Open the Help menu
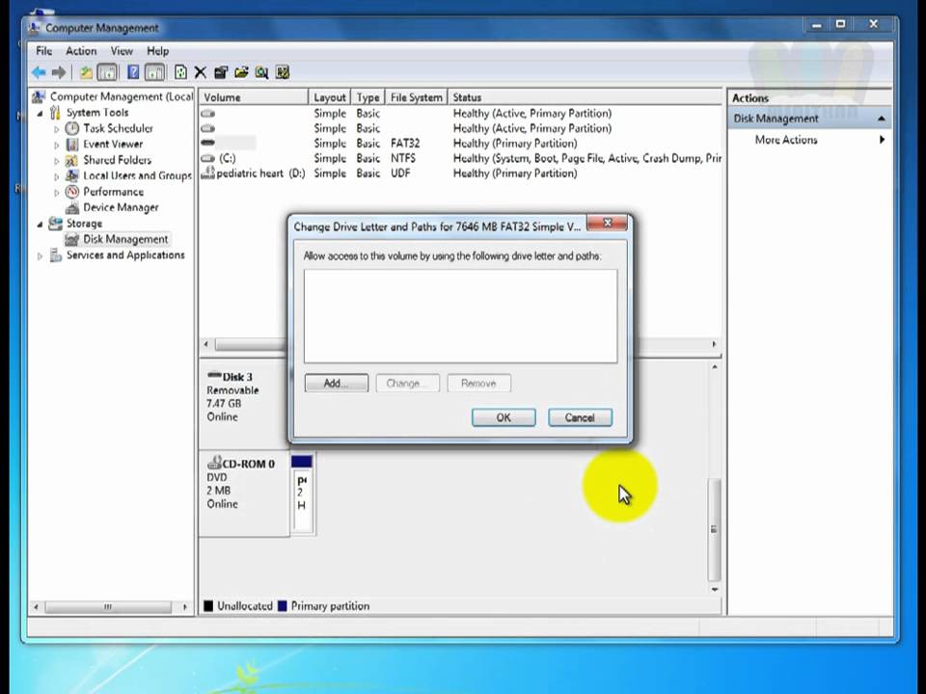926x694 pixels. coord(157,51)
